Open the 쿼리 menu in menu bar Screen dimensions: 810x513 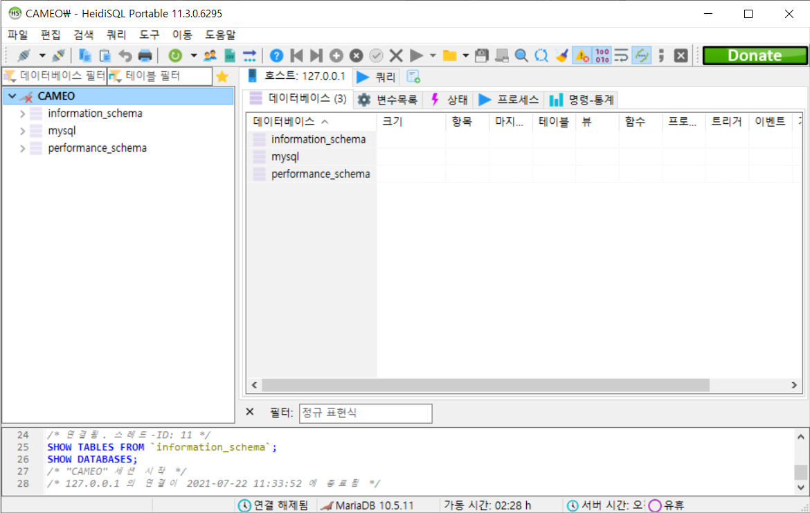pos(116,35)
